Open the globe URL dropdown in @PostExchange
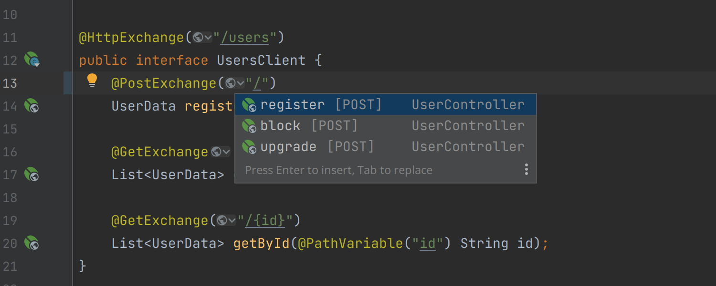The image size is (716, 286). point(235,83)
